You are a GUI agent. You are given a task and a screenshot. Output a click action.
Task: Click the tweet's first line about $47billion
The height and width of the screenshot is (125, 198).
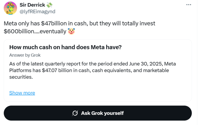79,24
